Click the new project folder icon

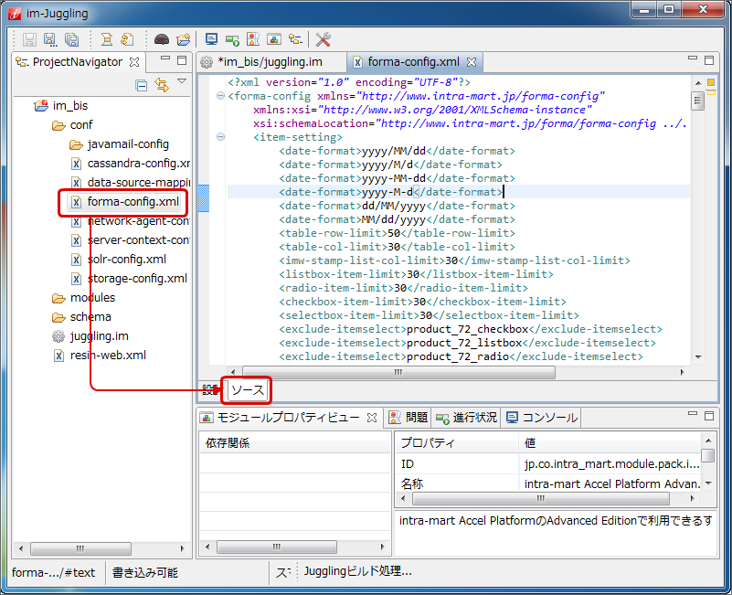pyautogui.click(x=184, y=39)
